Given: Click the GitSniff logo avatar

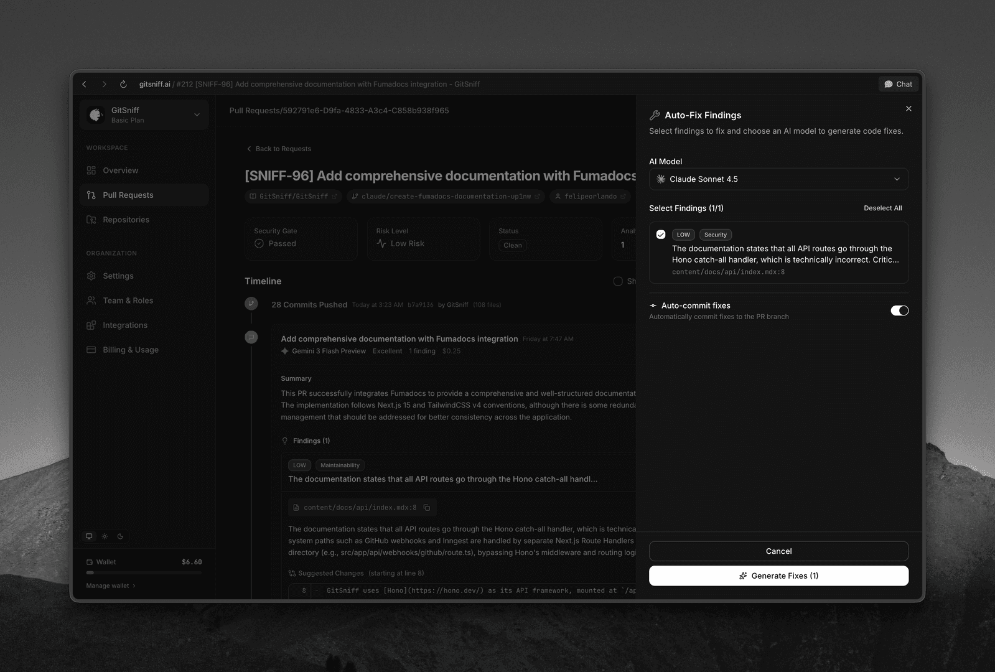Looking at the screenshot, I should (95, 115).
